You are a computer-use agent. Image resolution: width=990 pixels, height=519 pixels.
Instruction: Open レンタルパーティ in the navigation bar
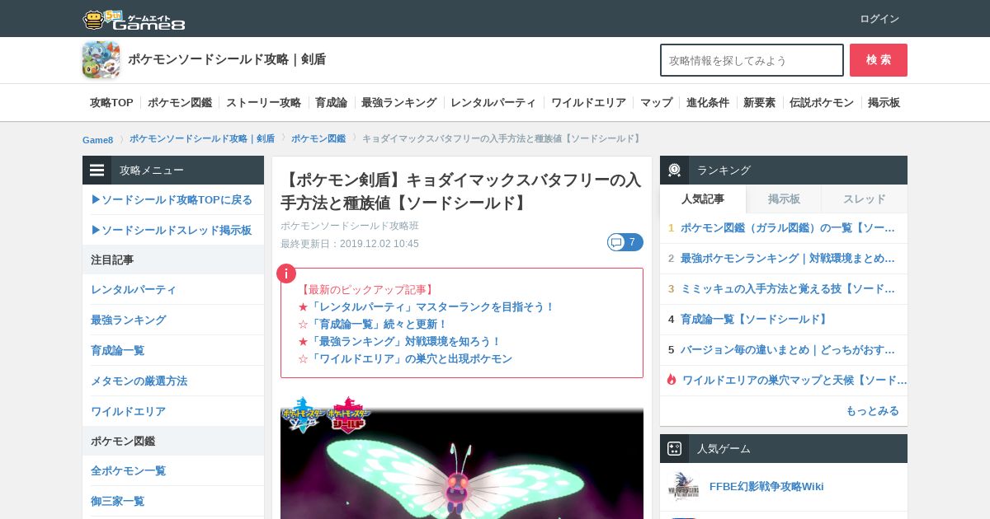(493, 103)
